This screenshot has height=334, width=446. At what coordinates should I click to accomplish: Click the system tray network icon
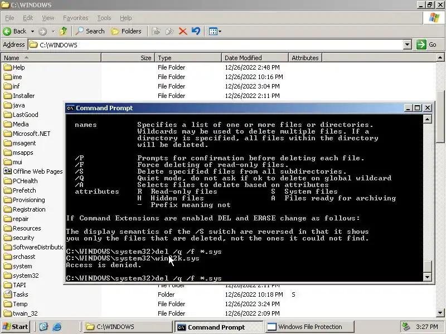click(406, 327)
